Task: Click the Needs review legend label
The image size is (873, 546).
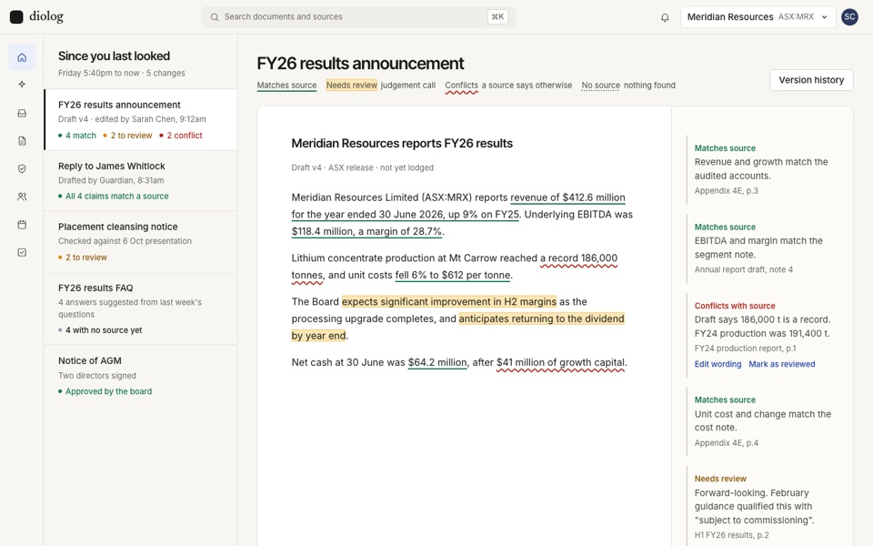Action: 351,86
